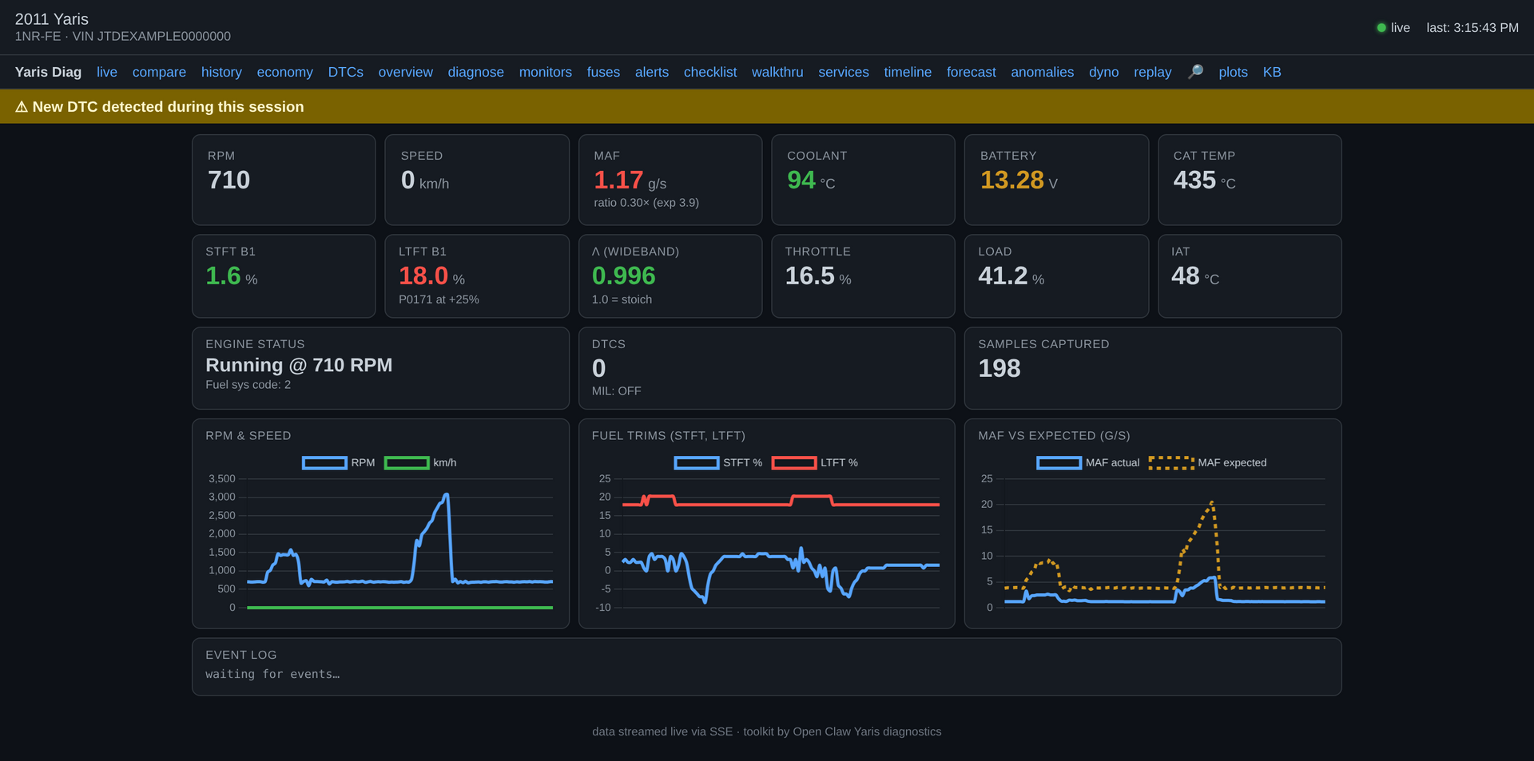Open the overview page

pos(405,72)
